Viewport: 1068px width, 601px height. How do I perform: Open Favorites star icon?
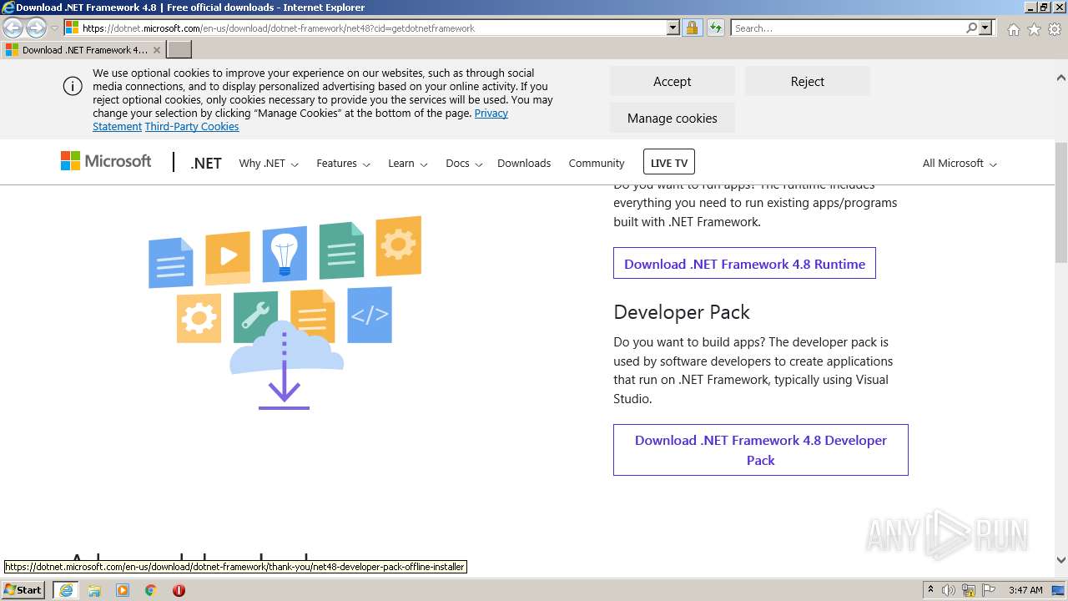tap(1034, 29)
